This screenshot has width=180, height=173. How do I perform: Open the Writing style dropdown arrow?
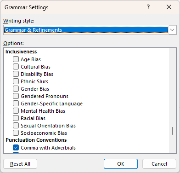pos(172,30)
